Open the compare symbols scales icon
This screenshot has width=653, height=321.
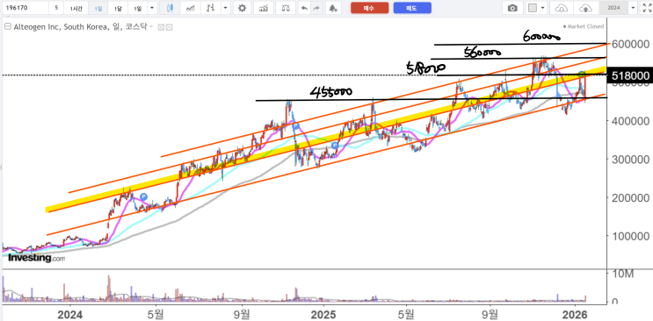[x=287, y=8]
